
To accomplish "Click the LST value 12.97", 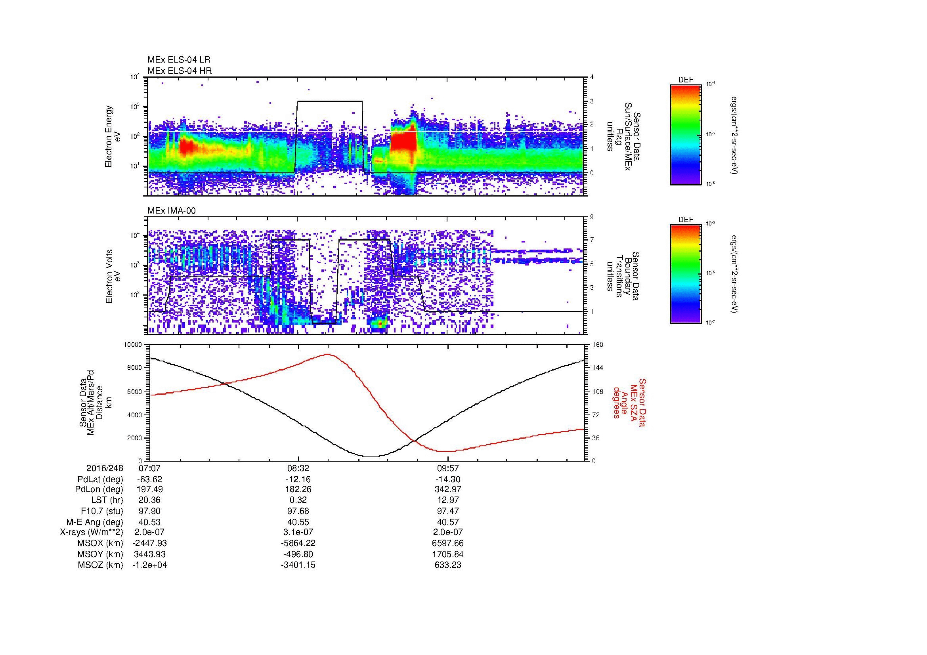I will click(x=448, y=500).
